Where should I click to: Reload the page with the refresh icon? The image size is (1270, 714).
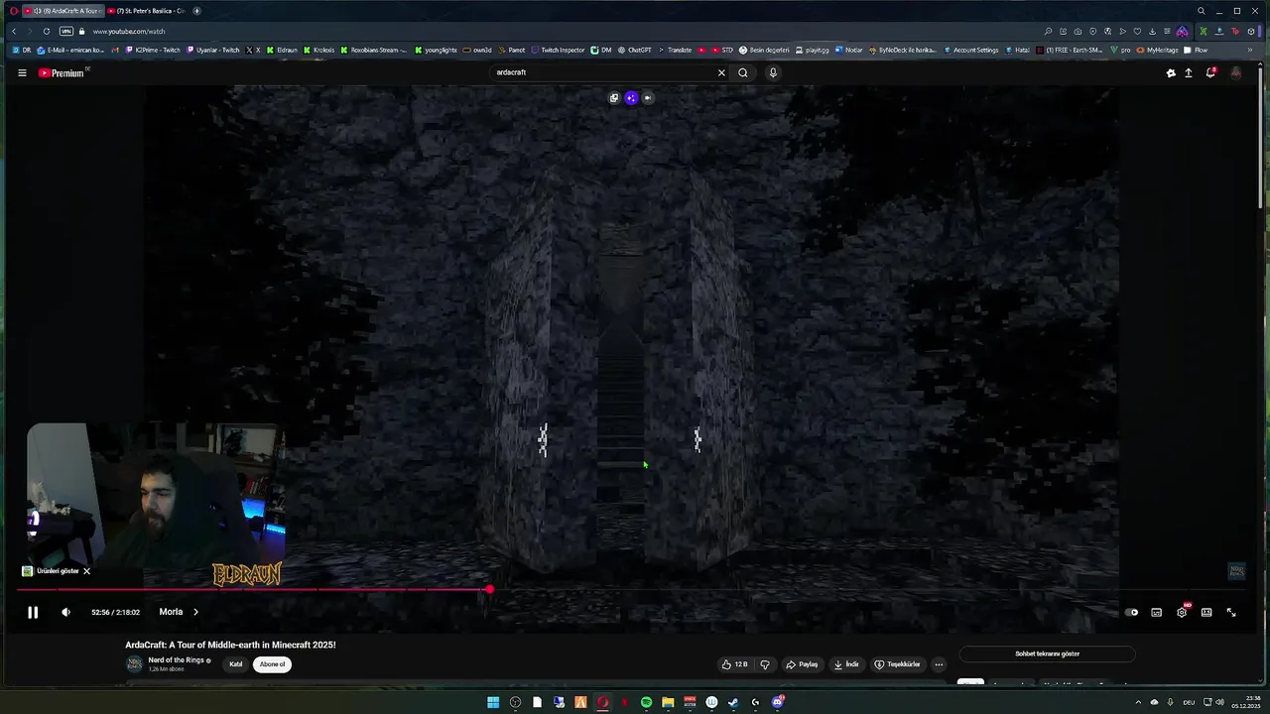click(46, 32)
